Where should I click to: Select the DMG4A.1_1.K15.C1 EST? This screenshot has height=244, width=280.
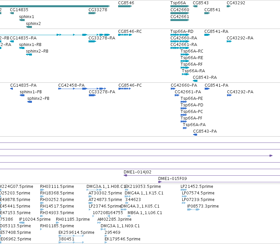coord(128,196)
